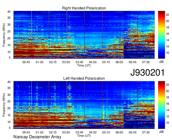Click 12 dB value on Left Handed colorbar
Image resolution: width=172 pixels, height=140 pixels.
point(167,116)
